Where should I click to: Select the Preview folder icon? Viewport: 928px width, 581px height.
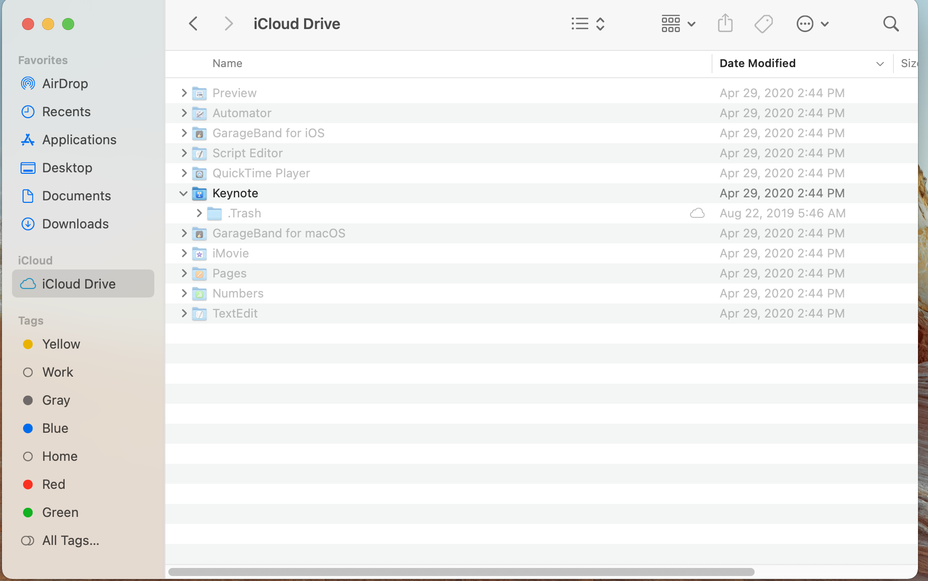click(199, 93)
